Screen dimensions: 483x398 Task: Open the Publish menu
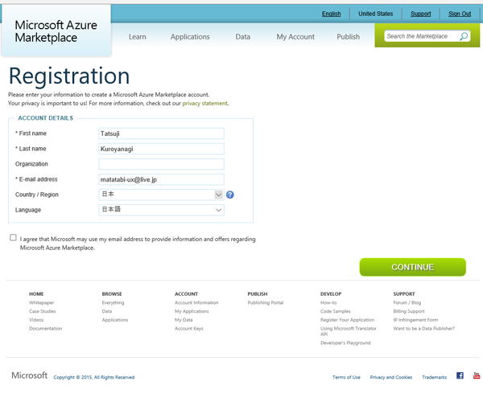tap(348, 37)
